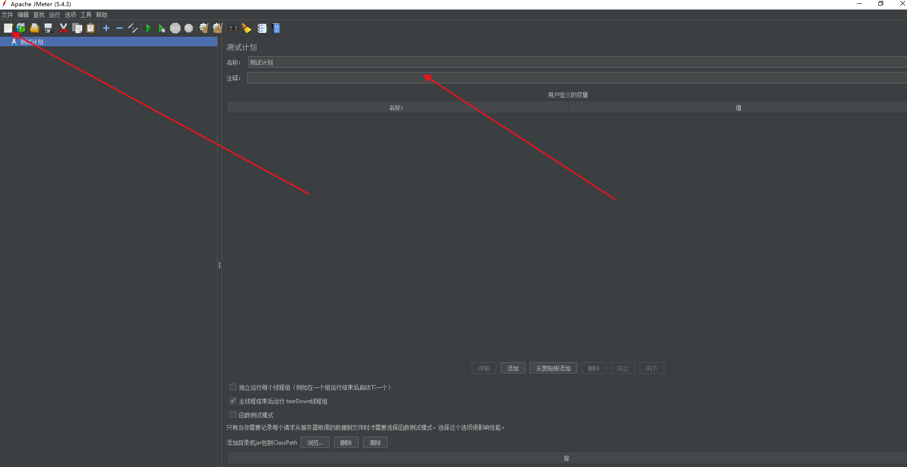
Task: Clear all results with double broom icon
Action: pos(218,28)
